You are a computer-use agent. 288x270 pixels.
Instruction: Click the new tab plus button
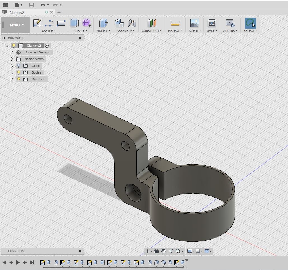pyautogui.click(x=59, y=13)
